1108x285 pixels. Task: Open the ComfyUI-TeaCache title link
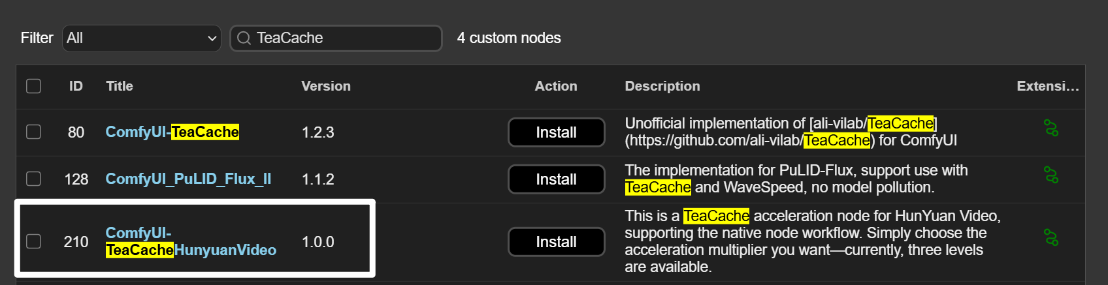point(172,132)
